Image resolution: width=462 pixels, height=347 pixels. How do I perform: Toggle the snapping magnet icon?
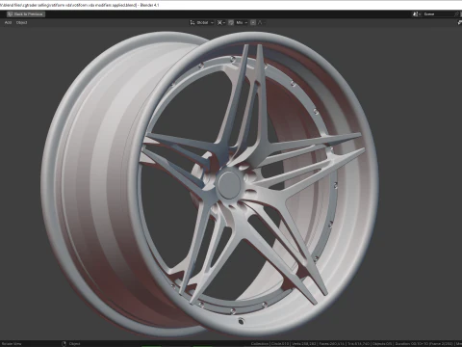231,22
